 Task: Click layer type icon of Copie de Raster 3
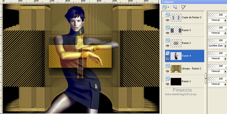[x=168, y=15]
